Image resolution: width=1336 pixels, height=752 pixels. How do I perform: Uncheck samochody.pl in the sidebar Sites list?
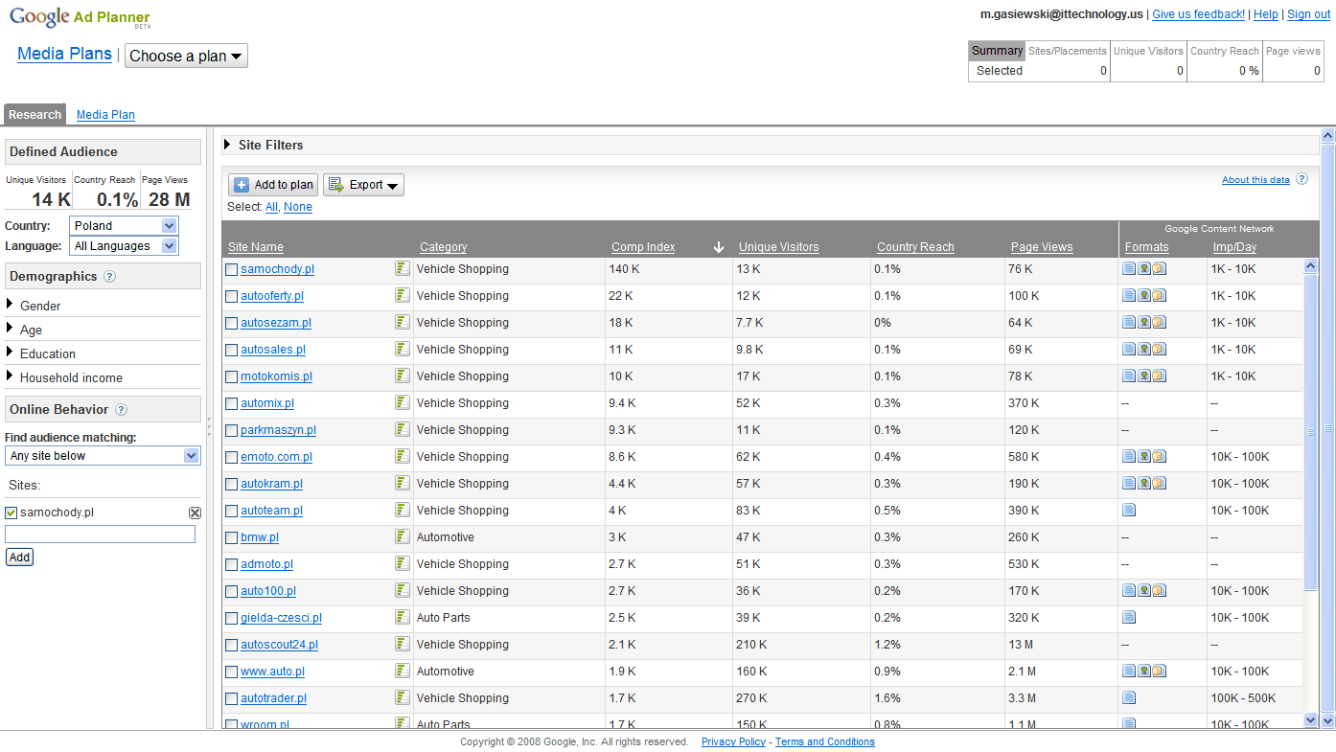click(12, 513)
